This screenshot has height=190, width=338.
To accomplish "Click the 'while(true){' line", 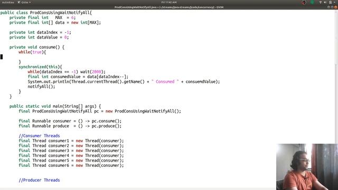I will [x=32, y=52].
